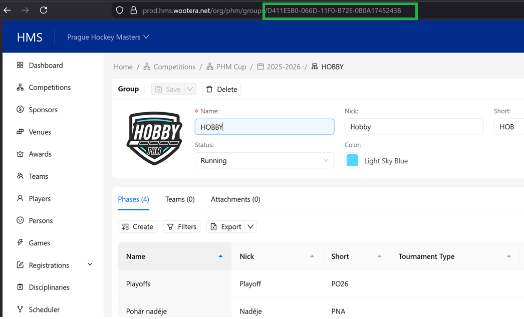524x319 pixels.
Task: Toggle sorting on the Short column
Action: coord(379,256)
